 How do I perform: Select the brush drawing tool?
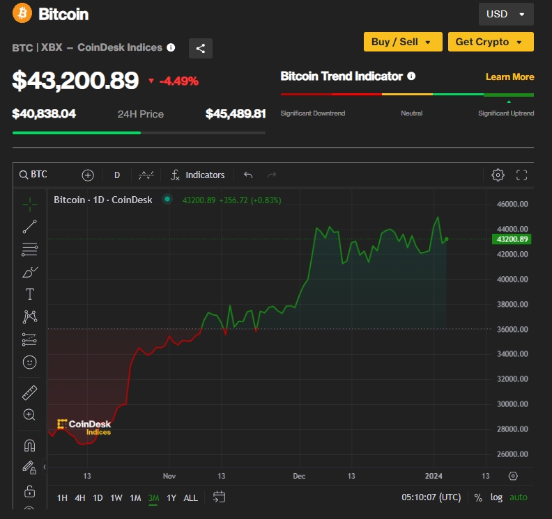coord(30,272)
